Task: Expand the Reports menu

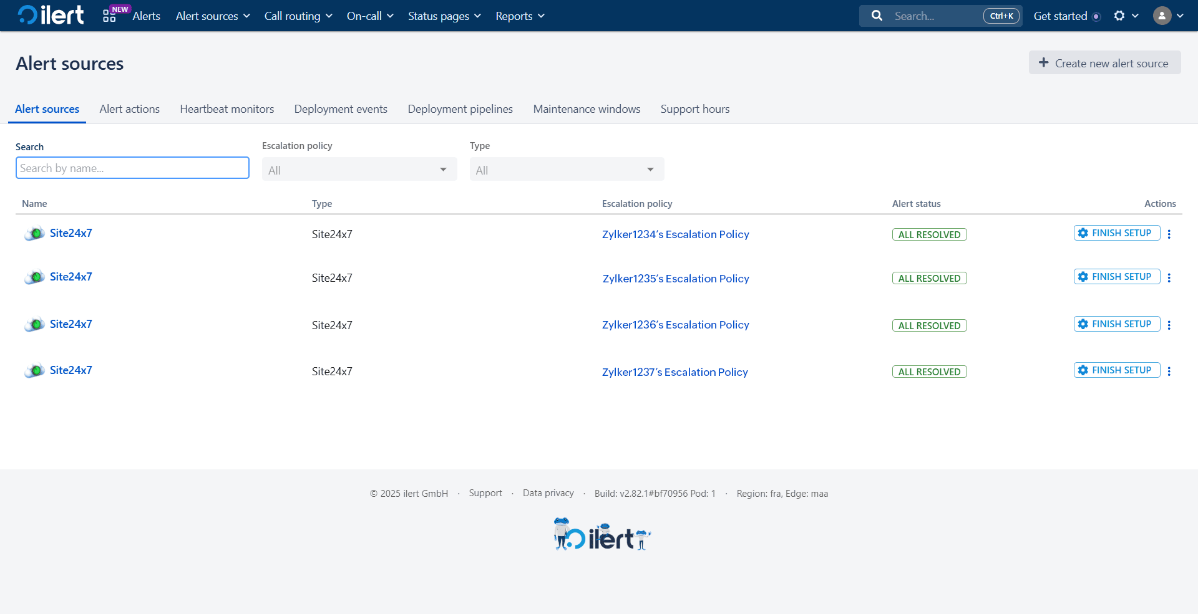Action: pyautogui.click(x=520, y=16)
